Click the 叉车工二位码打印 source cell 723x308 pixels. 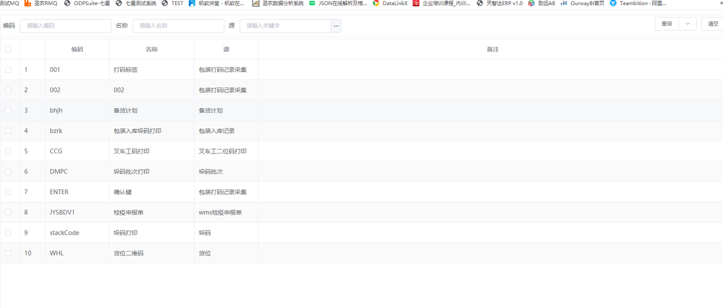(227, 151)
